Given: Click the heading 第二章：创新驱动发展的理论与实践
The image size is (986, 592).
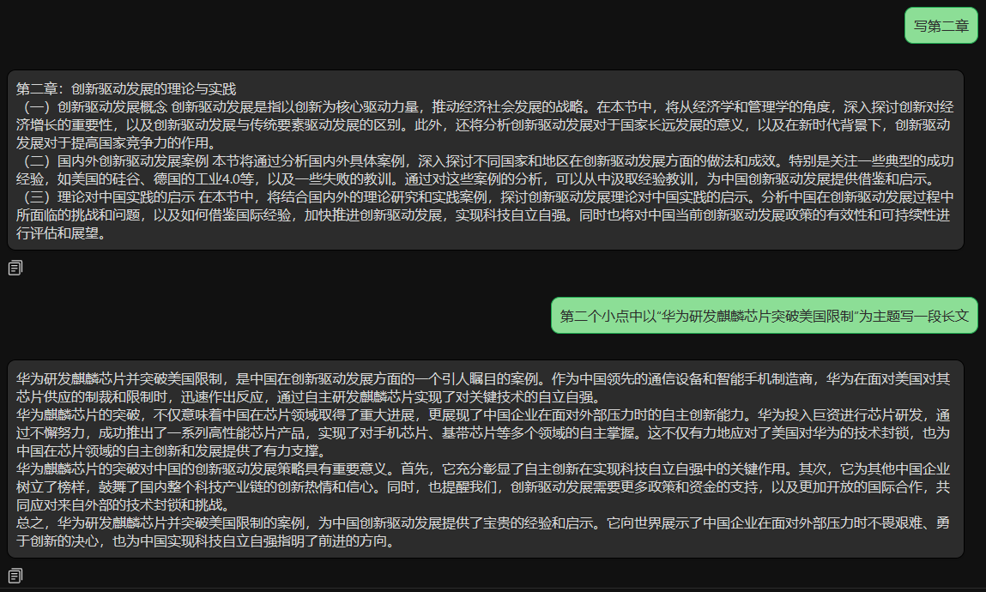Looking at the screenshot, I should click(x=126, y=89).
